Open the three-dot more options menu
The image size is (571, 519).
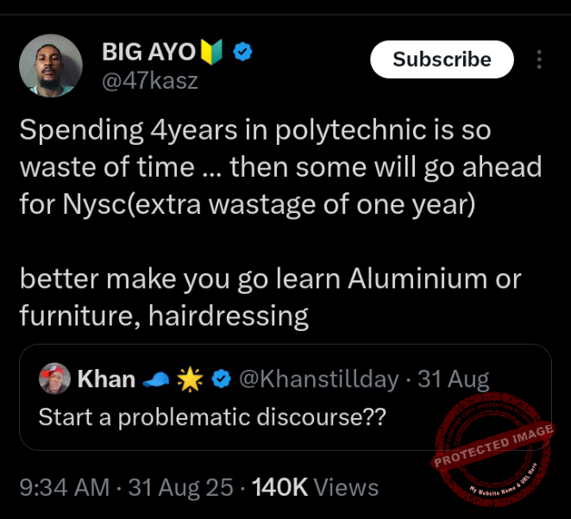[539, 59]
